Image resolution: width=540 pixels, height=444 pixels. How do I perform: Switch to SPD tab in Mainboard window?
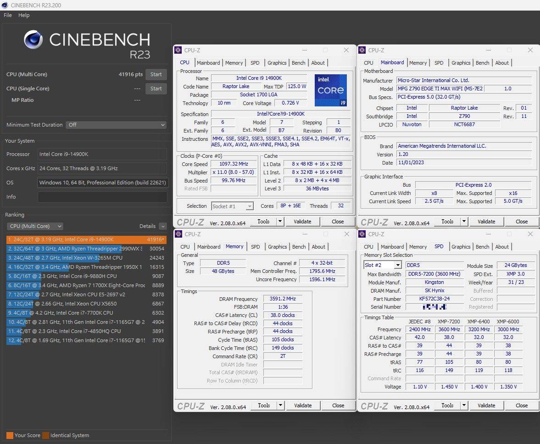[x=439, y=63]
